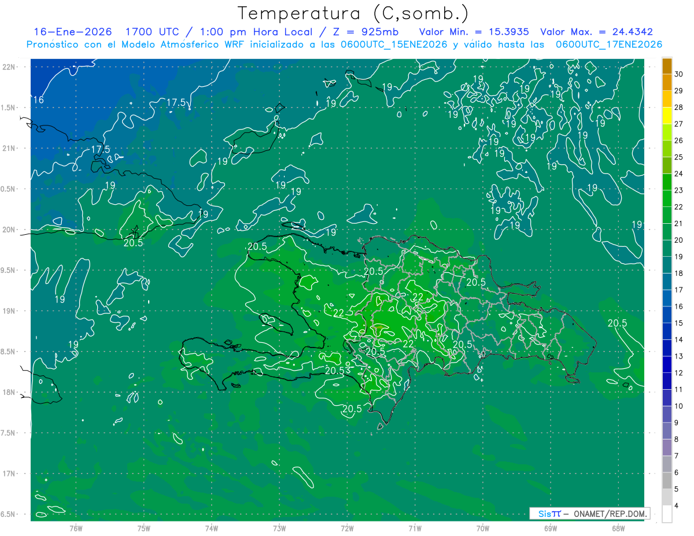This screenshot has width=694, height=536.
Task: Click the legend color between 29 and 30
Action: (x=667, y=83)
